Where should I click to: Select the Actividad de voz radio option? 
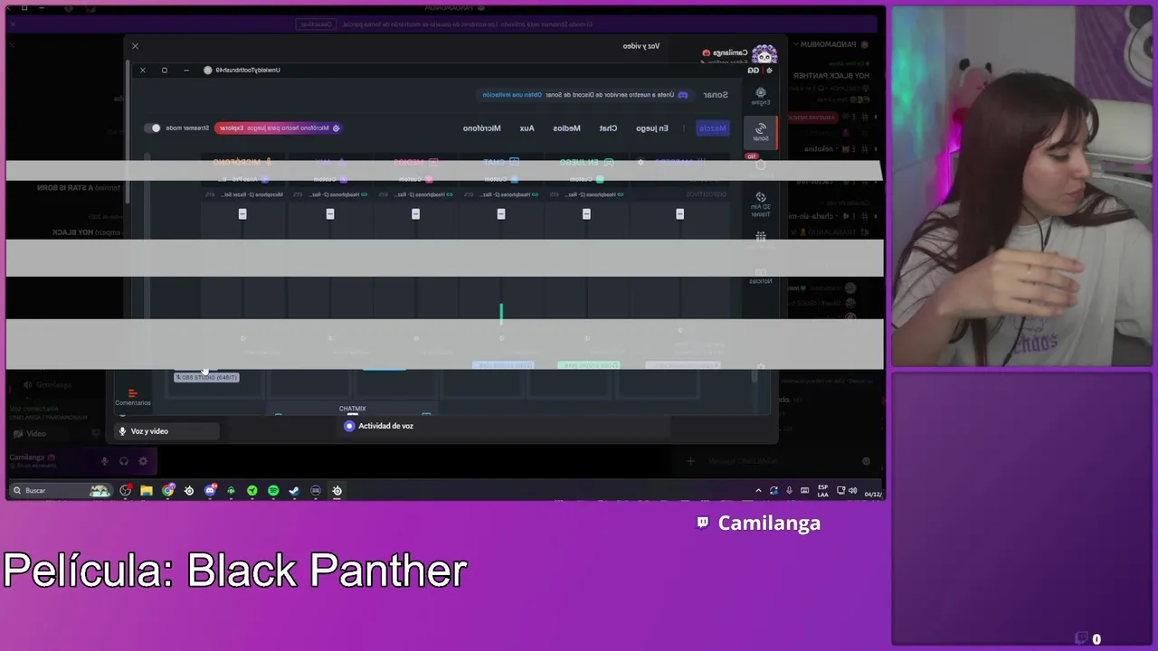(349, 426)
